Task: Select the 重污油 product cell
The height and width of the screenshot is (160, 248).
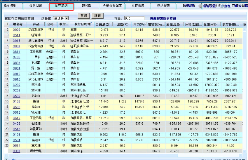Action: coord(36,146)
